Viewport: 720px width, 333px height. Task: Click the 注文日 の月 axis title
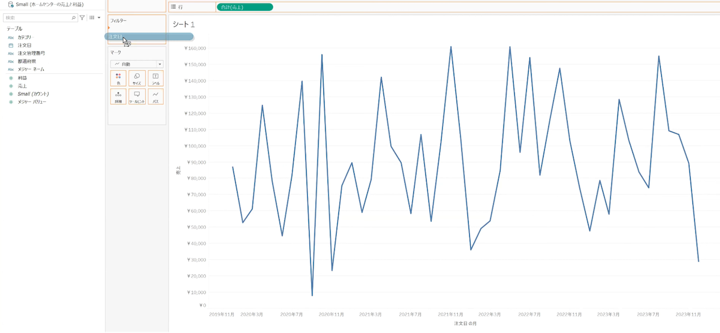(466, 324)
